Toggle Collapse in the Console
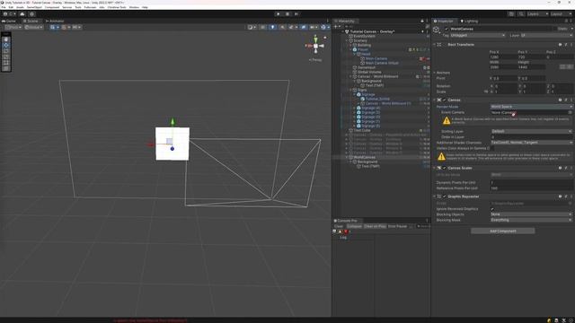The width and height of the screenshot is (575, 323). pyautogui.click(x=354, y=226)
